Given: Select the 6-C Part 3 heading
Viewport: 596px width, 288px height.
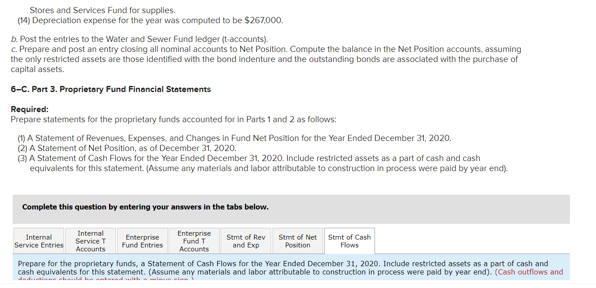Looking at the screenshot, I should [110, 89].
